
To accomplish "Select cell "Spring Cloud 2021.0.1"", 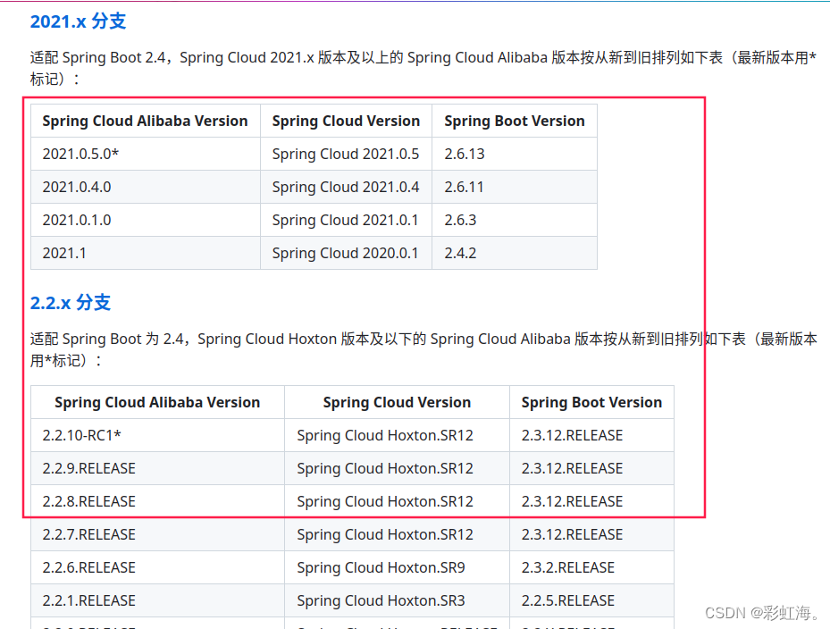I will coord(346,220).
